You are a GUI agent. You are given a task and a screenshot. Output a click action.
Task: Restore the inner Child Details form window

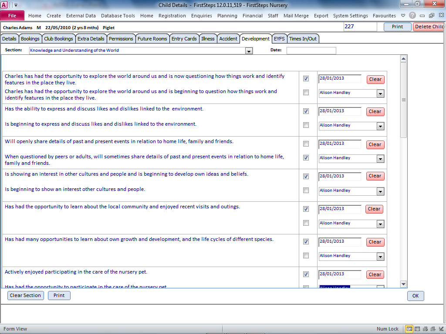[432, 16]
